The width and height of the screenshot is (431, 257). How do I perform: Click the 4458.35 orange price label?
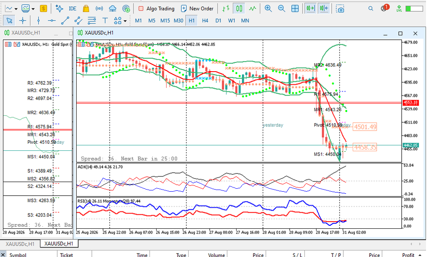365,147
